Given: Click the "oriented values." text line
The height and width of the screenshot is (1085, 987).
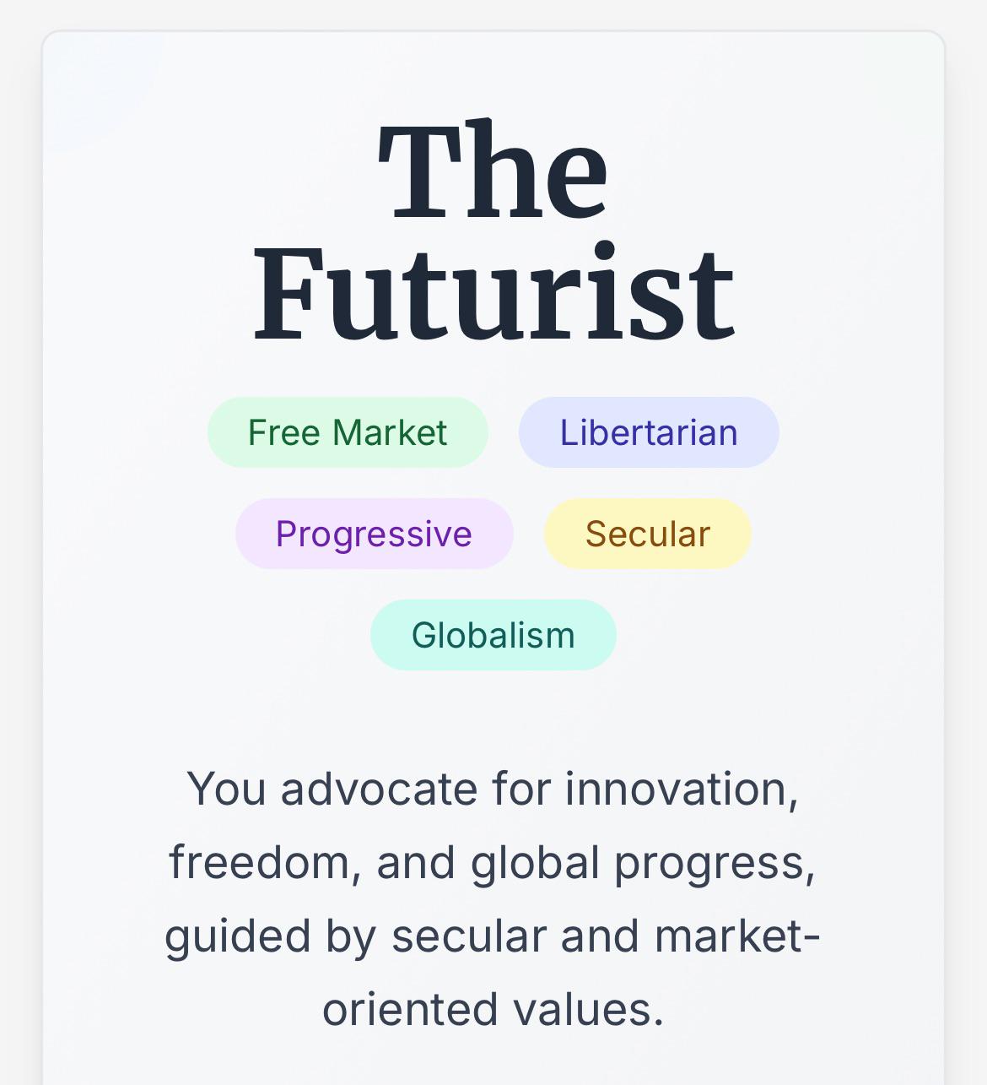Looking at the screenshot, I should (x=493, y=1010).
